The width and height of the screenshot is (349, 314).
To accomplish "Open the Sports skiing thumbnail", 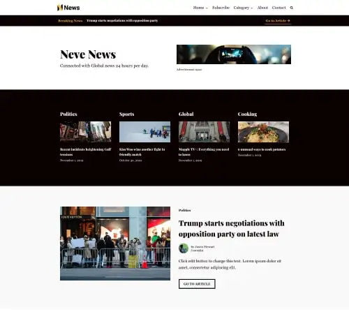I will coord(144,132).
